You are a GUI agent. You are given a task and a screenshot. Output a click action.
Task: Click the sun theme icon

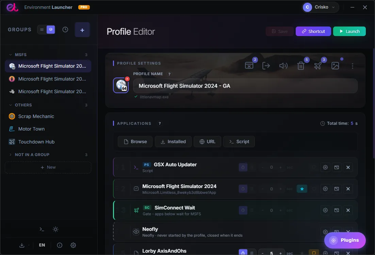click(x=55, y=229)
